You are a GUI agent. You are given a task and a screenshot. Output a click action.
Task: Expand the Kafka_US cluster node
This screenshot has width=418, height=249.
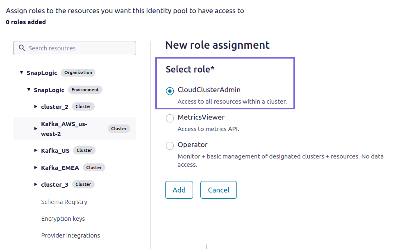pyautogui.click(x=36, y=150)
